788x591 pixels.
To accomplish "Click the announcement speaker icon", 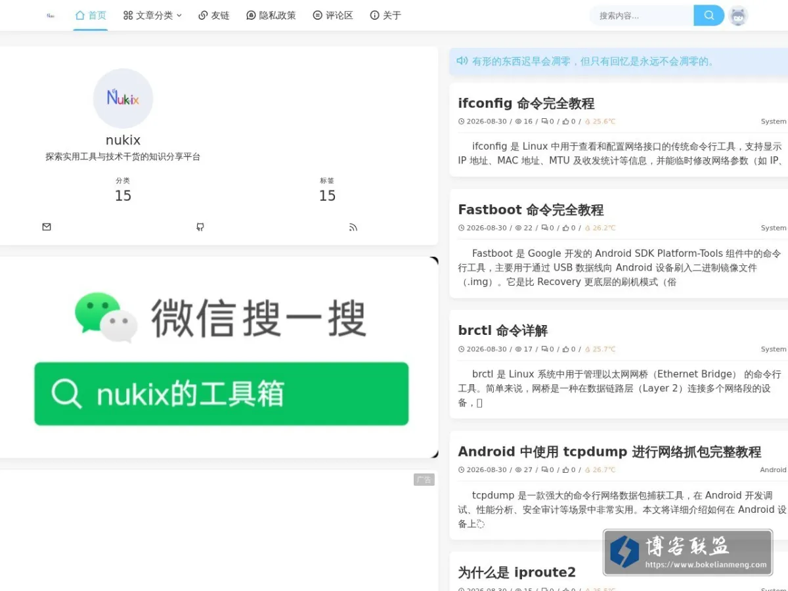I will point(462,61).
